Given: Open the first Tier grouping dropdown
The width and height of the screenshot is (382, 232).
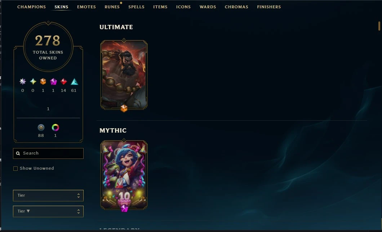Looking at the screenshot, I should [x=48, y=196].
